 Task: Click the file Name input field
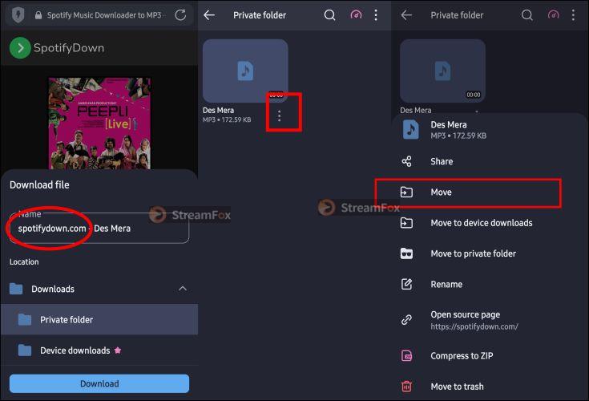(x=99, y=228)
